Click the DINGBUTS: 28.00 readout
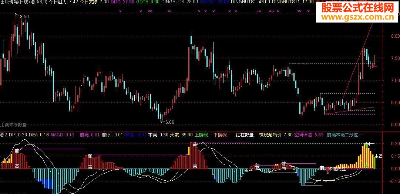Viewport: 400px width, 194px height. 180,2
